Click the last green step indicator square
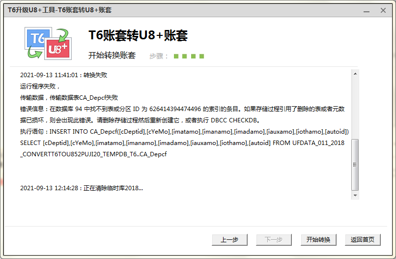 pos(201,56)
